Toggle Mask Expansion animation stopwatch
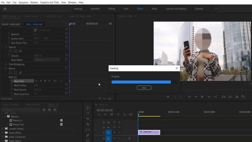Screen dimensions: 252x142 click(12, 94)
